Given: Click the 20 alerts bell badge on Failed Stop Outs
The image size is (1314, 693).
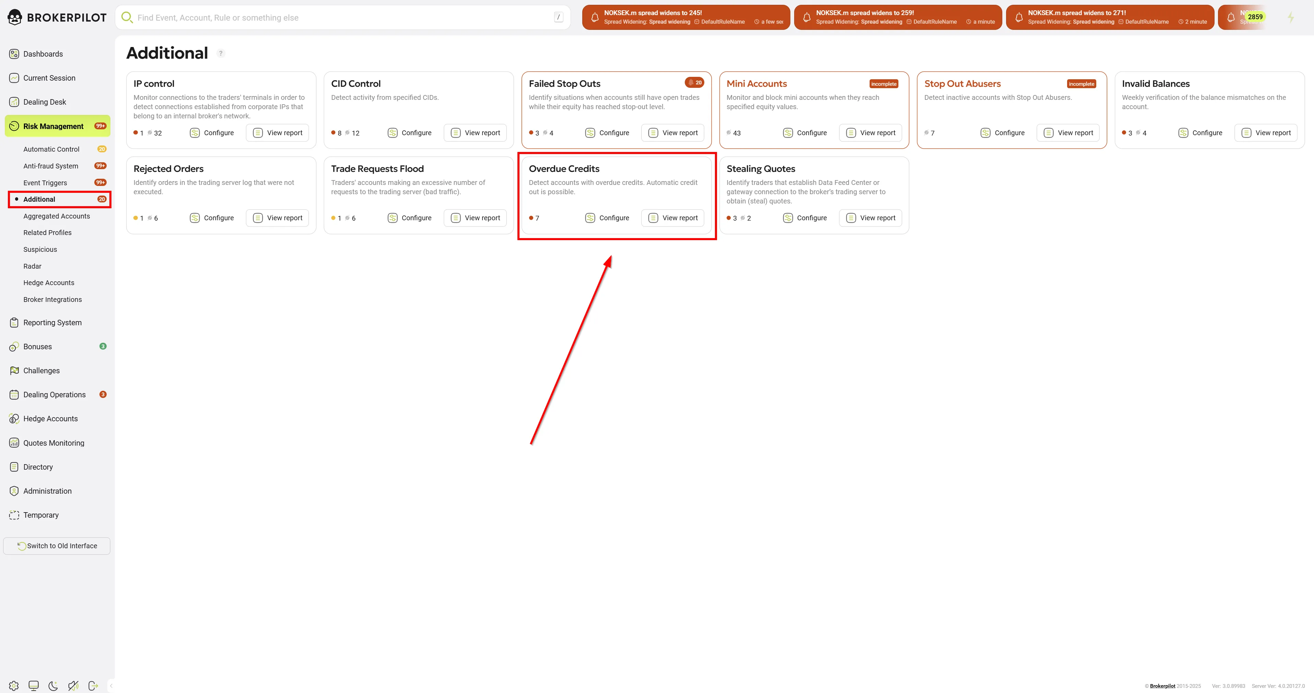Looking at the screenshot, I should pos(694,83).
